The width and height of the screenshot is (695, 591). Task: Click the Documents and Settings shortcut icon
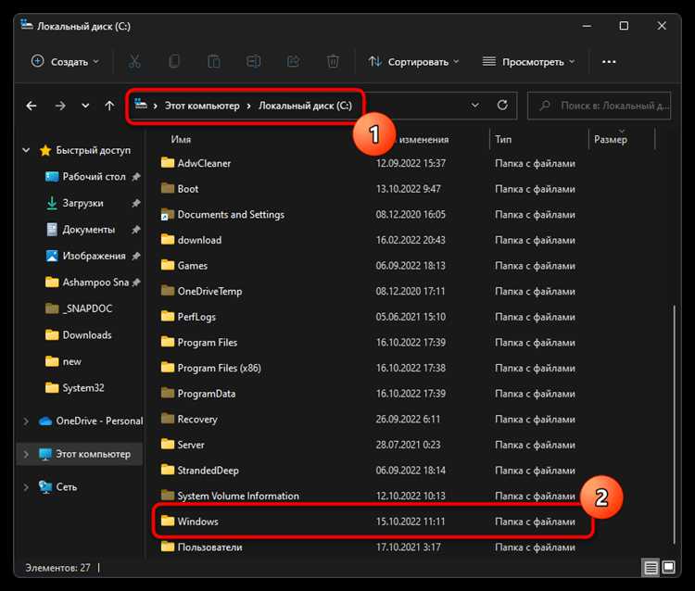click(167, 214)
